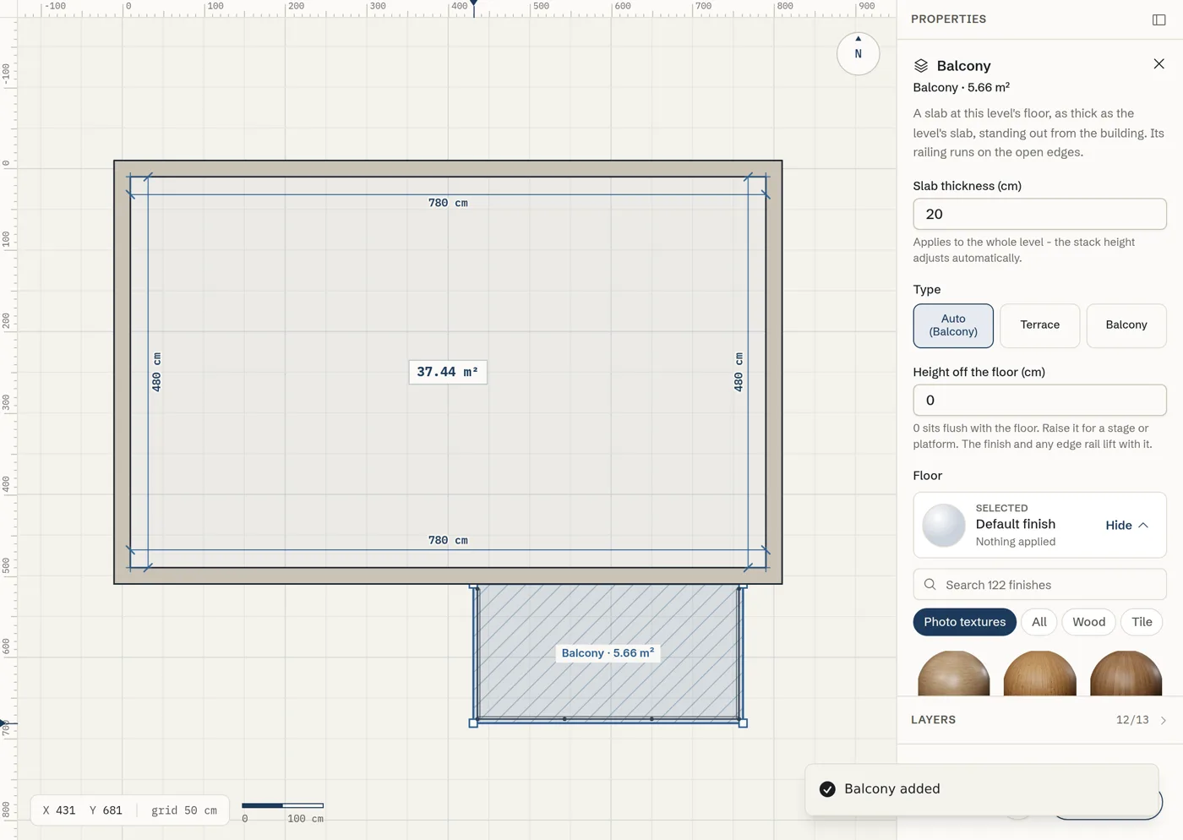Image resolution: width=1183 pixels, height=840 pixels.
Task: Filter finishes by Tile
Action: pos(1142,622)
